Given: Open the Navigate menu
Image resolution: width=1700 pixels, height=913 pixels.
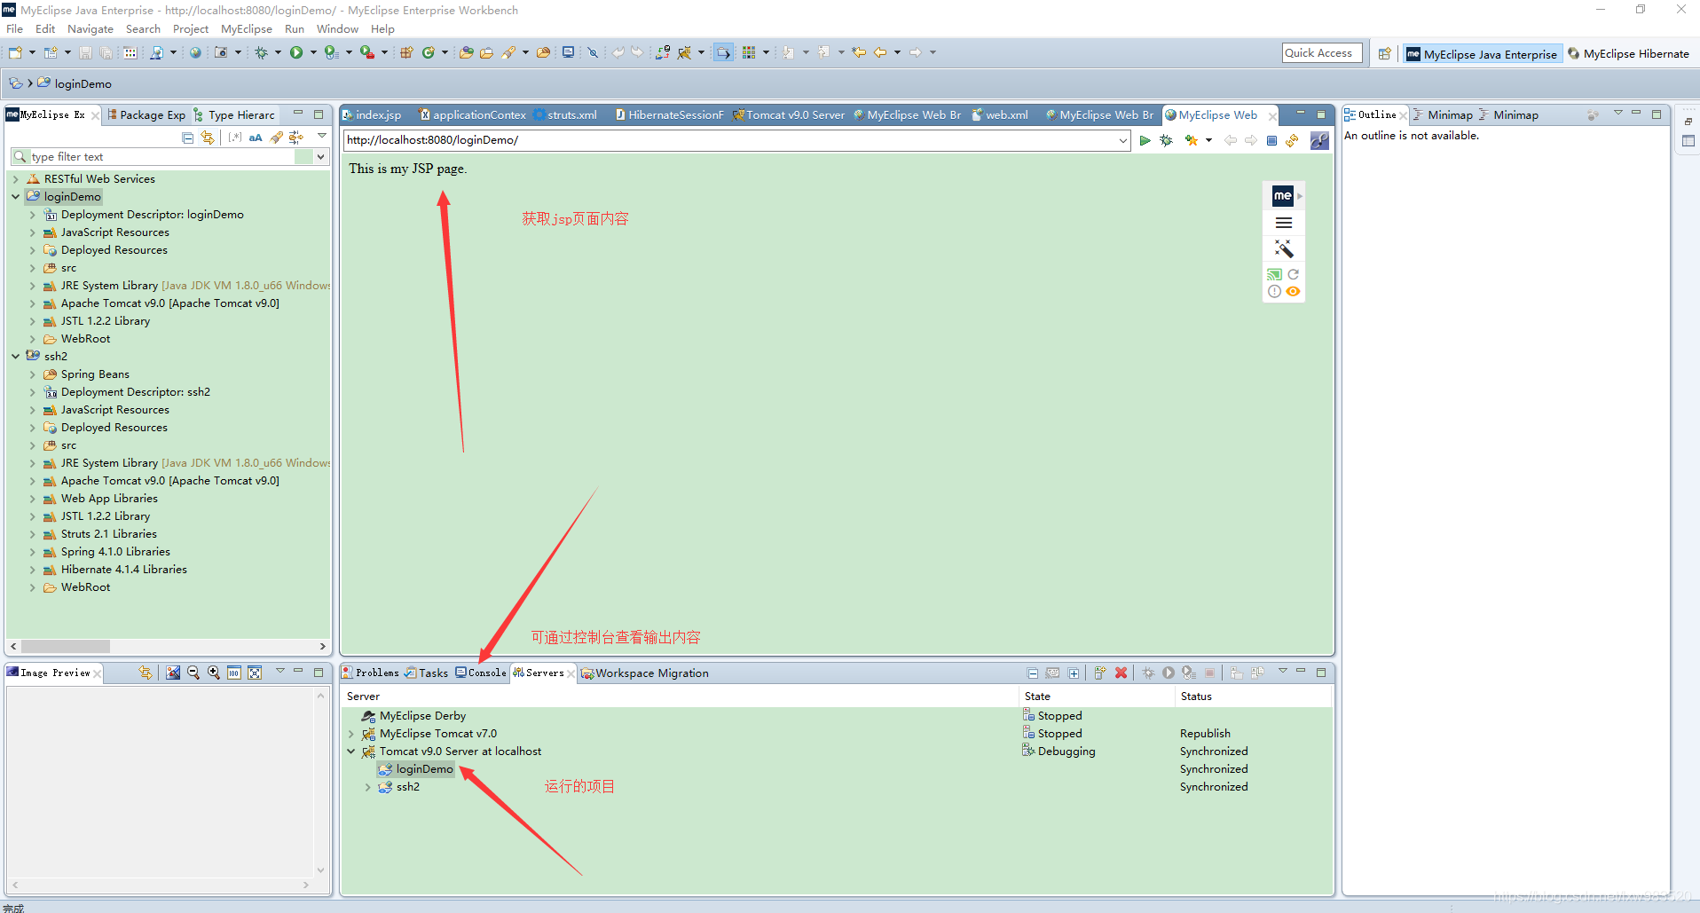Looking at the screenshot, I should (91, 29).
